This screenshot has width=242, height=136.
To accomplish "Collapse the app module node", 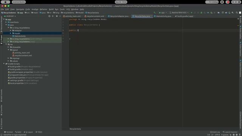I will (4, 19).
